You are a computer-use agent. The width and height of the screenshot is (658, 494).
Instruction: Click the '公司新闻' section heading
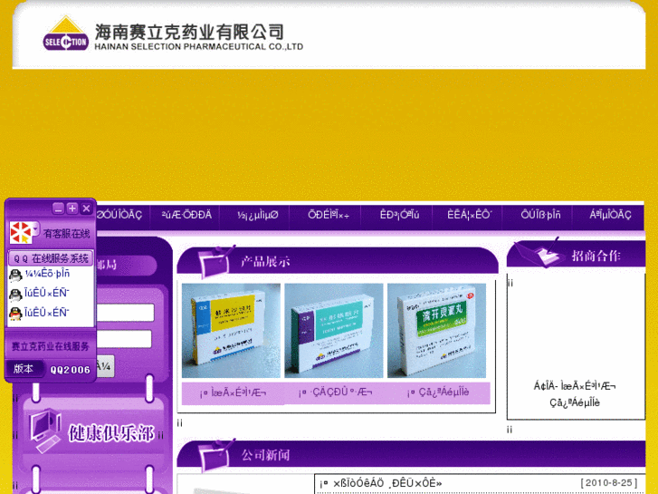coord(265,455)
